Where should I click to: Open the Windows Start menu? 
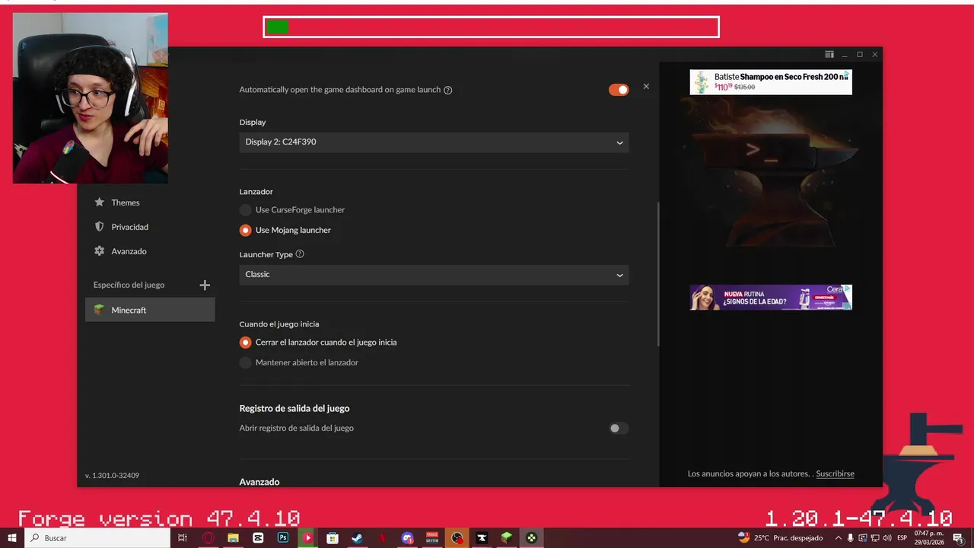pos(12,538)
